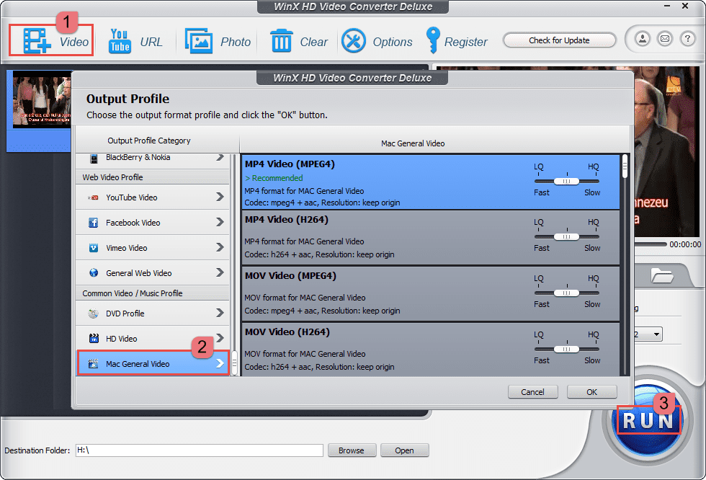The height and width of the screenshot is (480, 706).
Task: Click the open folder icon in main window
Action: tap(661, 275)
